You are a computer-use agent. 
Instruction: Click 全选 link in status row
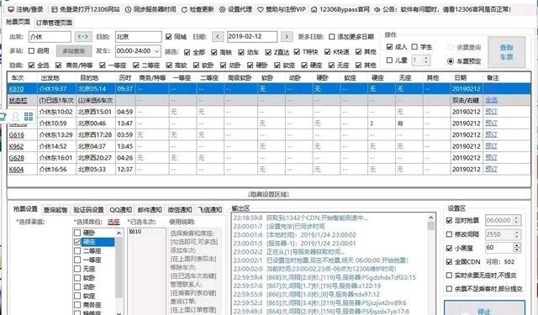[491, 100]
